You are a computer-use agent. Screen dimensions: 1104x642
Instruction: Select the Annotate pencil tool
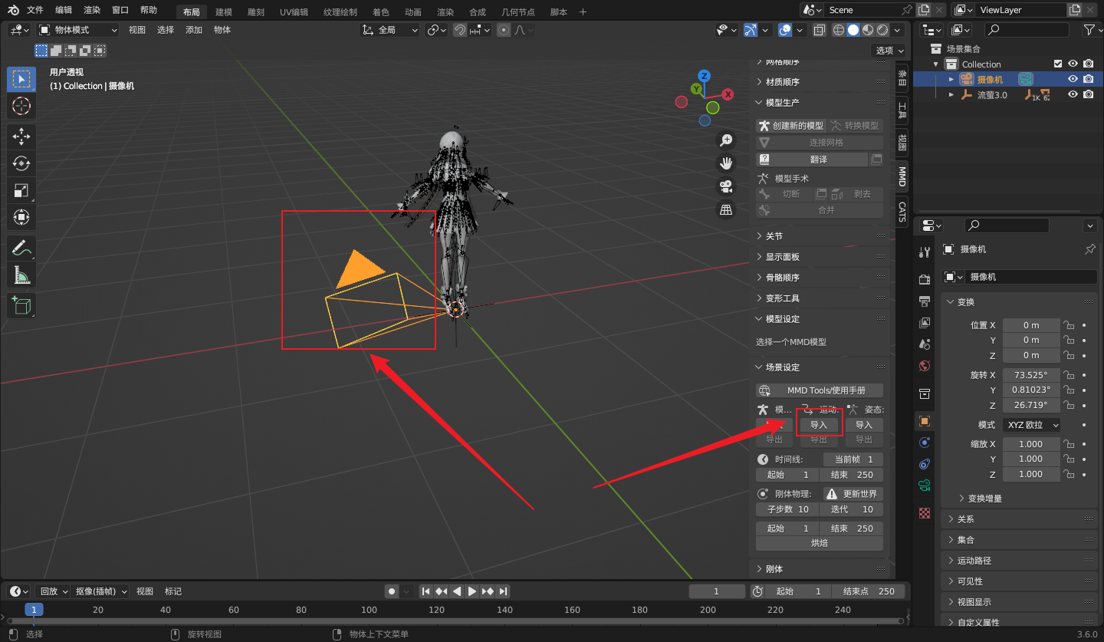pos(21,248)
